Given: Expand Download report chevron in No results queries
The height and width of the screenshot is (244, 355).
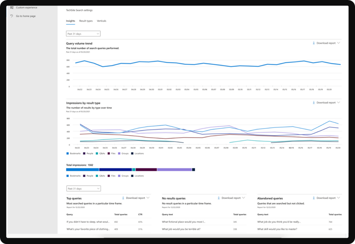Looking at the screenshot, I should pos(243,198).
